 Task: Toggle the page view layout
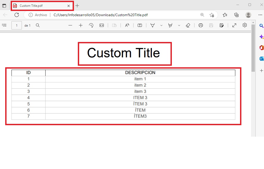114,25
